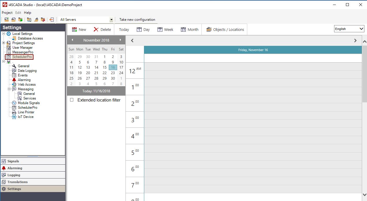Switch to Month view
The width and height of the screenshot is (367, 201).
pyautogui.click(x=190, y=29)
